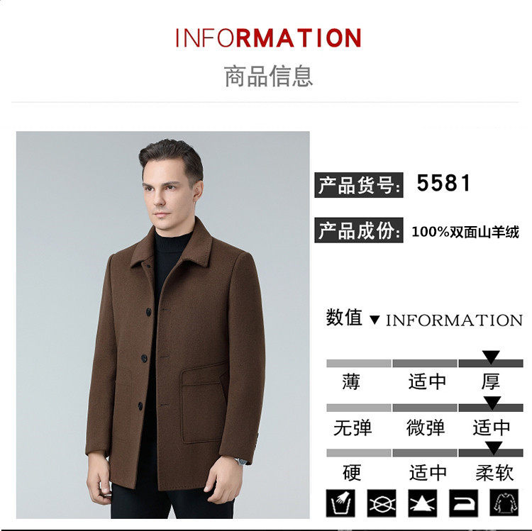Select the 薄 thickness label
The height and width of the screenshot is (531, 532).
click(350, 381)
